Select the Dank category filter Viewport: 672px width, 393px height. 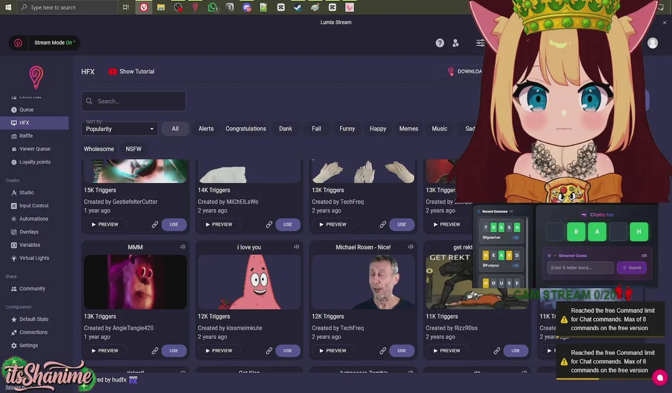(286, 129)
